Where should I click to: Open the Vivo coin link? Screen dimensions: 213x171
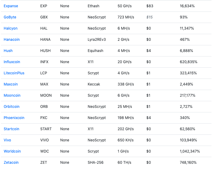point(7,140)
